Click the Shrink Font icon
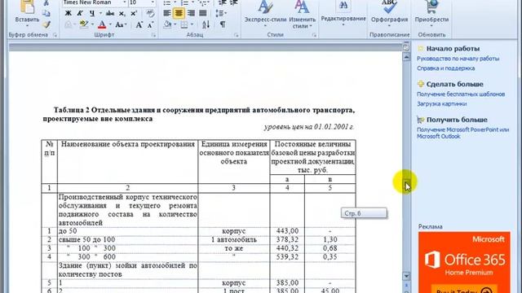The width and height of the screenshot is (522, 293). click(150, 24)
